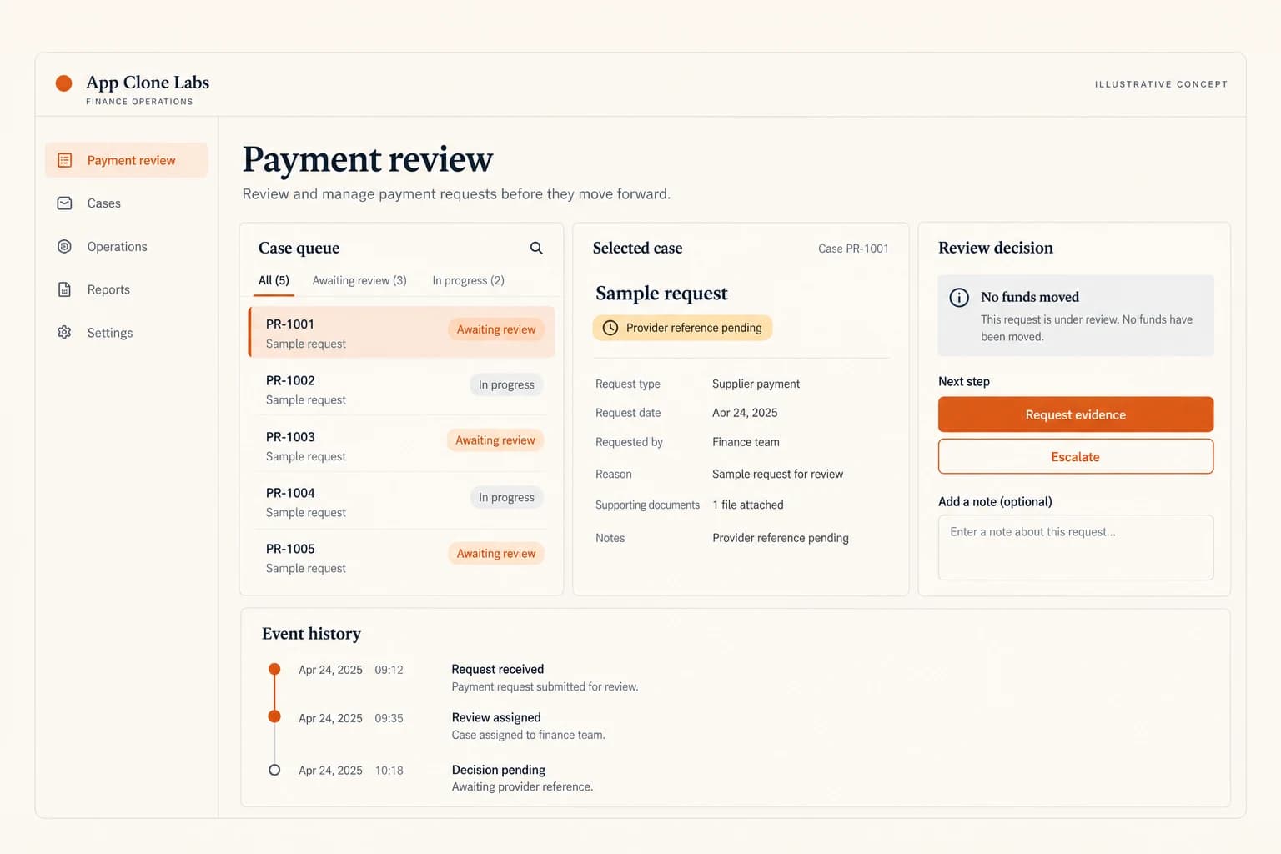
Task: Click the Request received event title
Action: (497, 669)
